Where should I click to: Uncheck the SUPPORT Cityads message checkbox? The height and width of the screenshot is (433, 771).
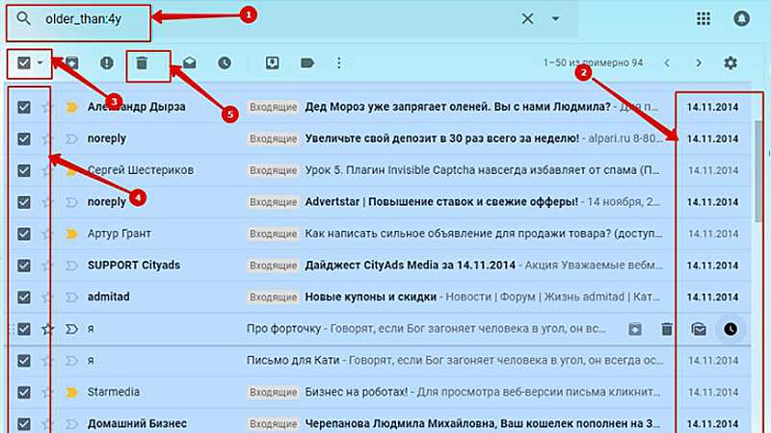tap(23, 266)
